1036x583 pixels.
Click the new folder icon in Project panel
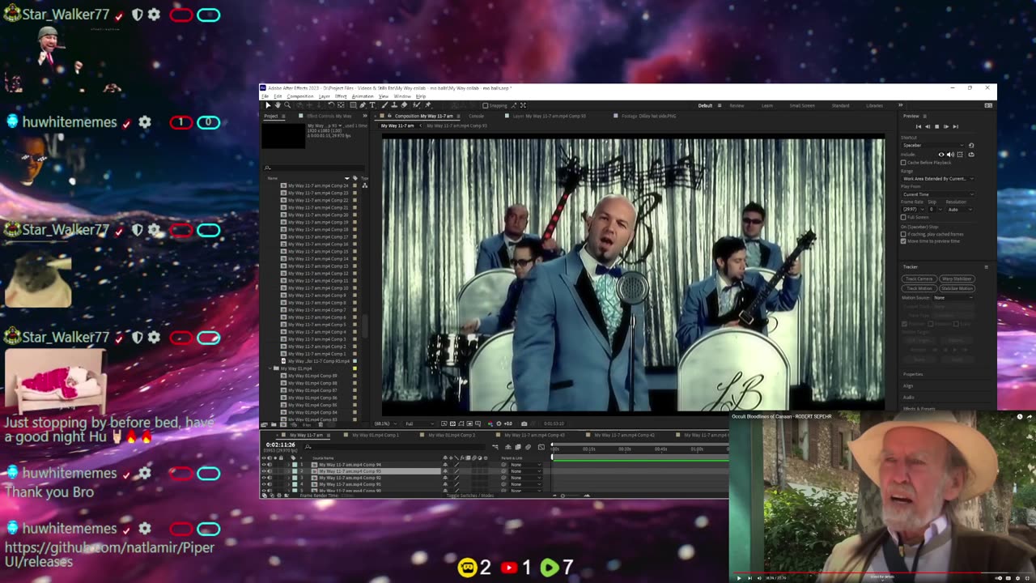click(274, 424)
